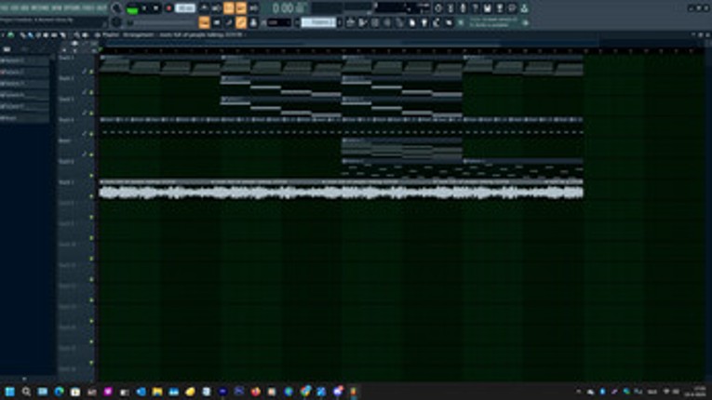
Task: Click the audio waveform clip on Track 7
Action: pyautogui.click(x=341, y=193)
